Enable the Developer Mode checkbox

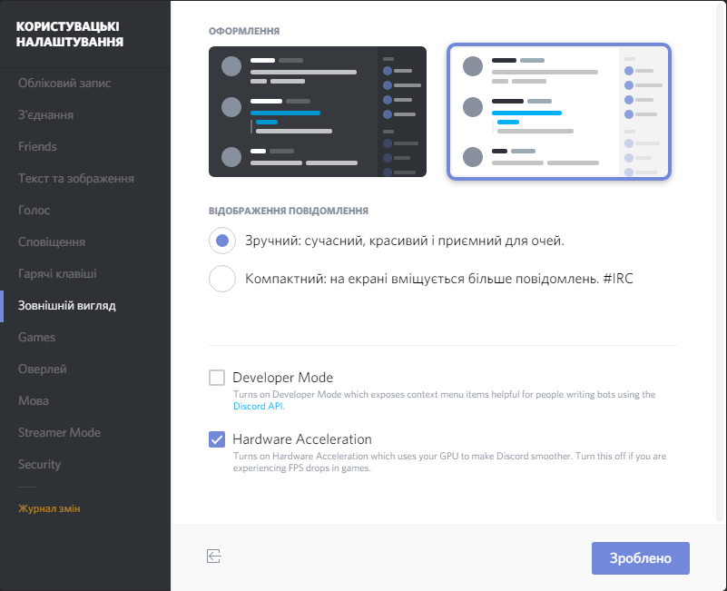pos(217,378)
